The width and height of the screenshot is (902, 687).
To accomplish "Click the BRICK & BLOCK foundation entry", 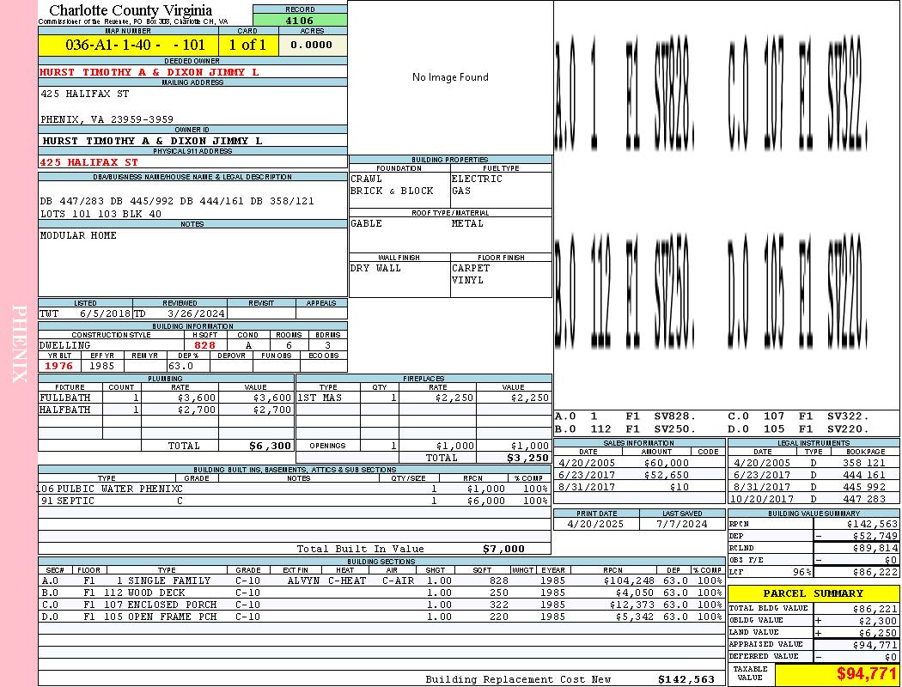I will 392,191.
